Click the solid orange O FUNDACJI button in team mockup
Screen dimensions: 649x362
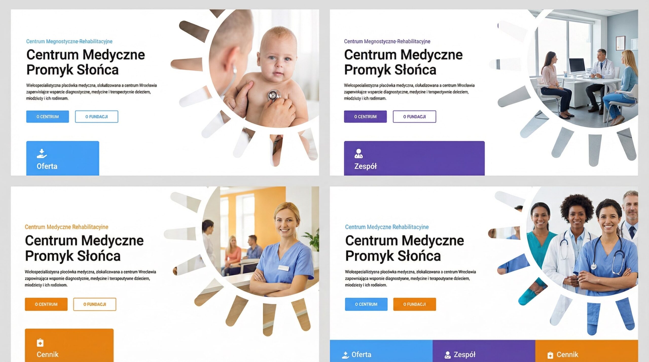click(x=414, y=304)
